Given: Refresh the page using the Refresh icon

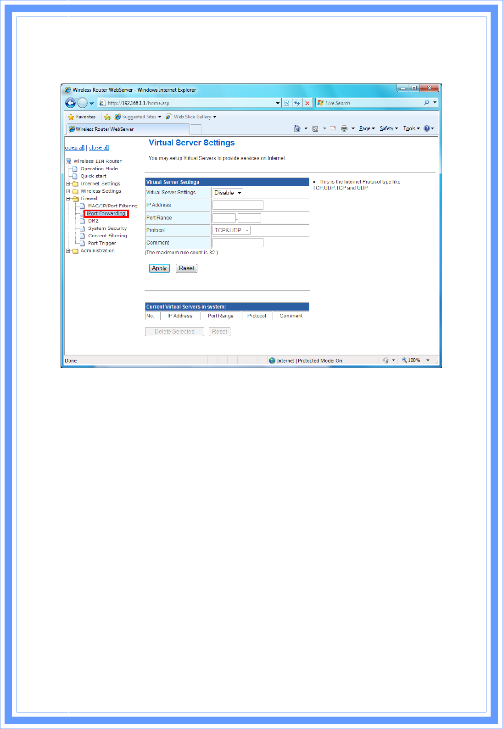Looking at the screenshot, I should pos(297,103).
